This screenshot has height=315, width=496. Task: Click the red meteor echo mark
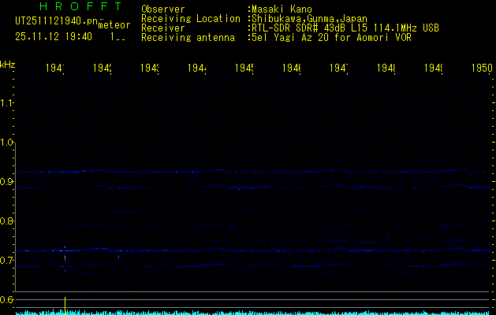pos(65,258)
